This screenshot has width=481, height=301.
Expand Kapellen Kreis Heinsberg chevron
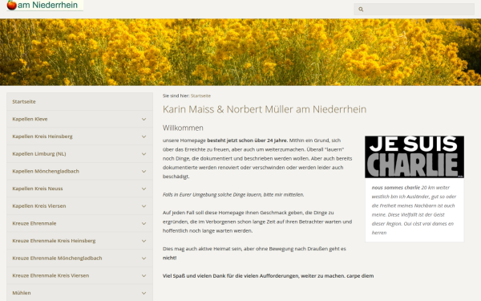point(143,136)
